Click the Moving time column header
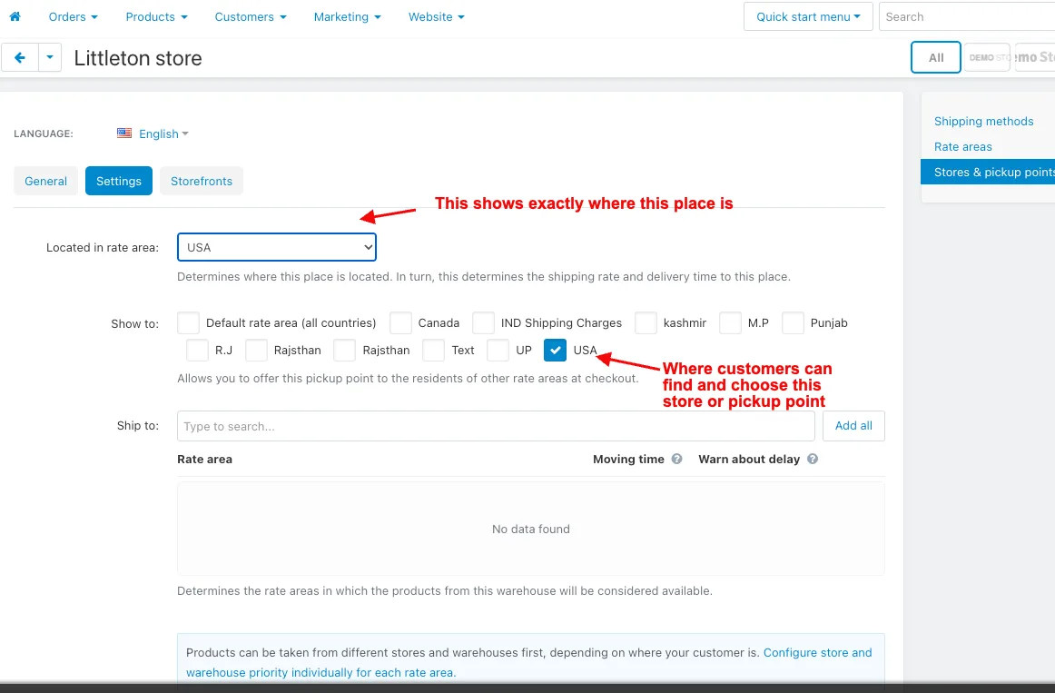The width and height of the screenshot is (1055, 693). 628,459
